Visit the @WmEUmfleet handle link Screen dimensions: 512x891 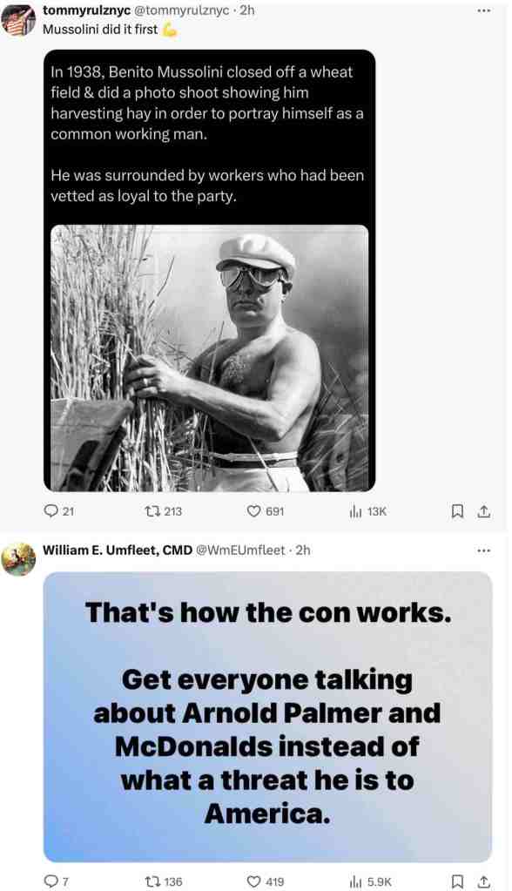tap(240, 550)
